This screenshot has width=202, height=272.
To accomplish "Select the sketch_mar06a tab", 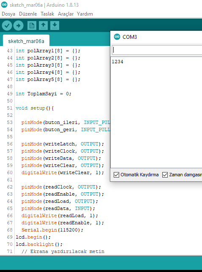I will click(x=26, y=41).
